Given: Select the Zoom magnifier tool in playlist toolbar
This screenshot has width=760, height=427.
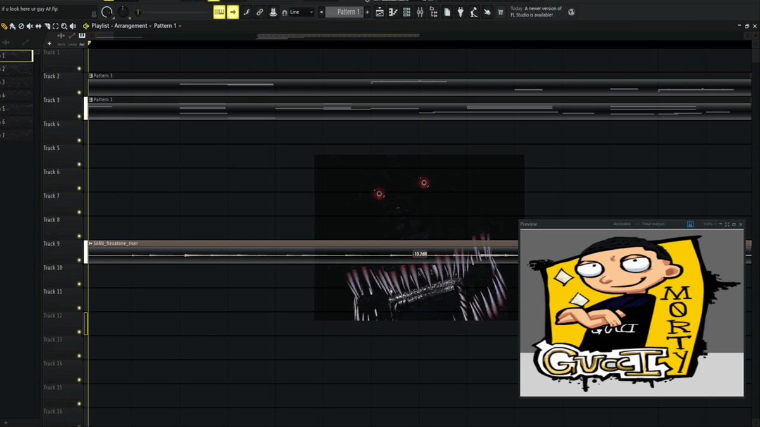Looking at the screenshot, I should click(65, 26).
